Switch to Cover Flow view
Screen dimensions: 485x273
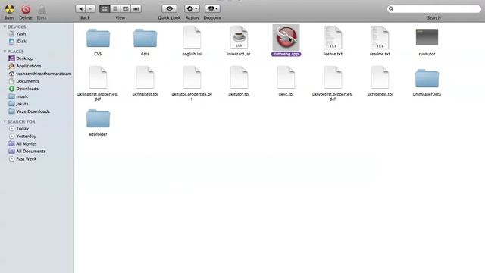(x=136, y=8)
